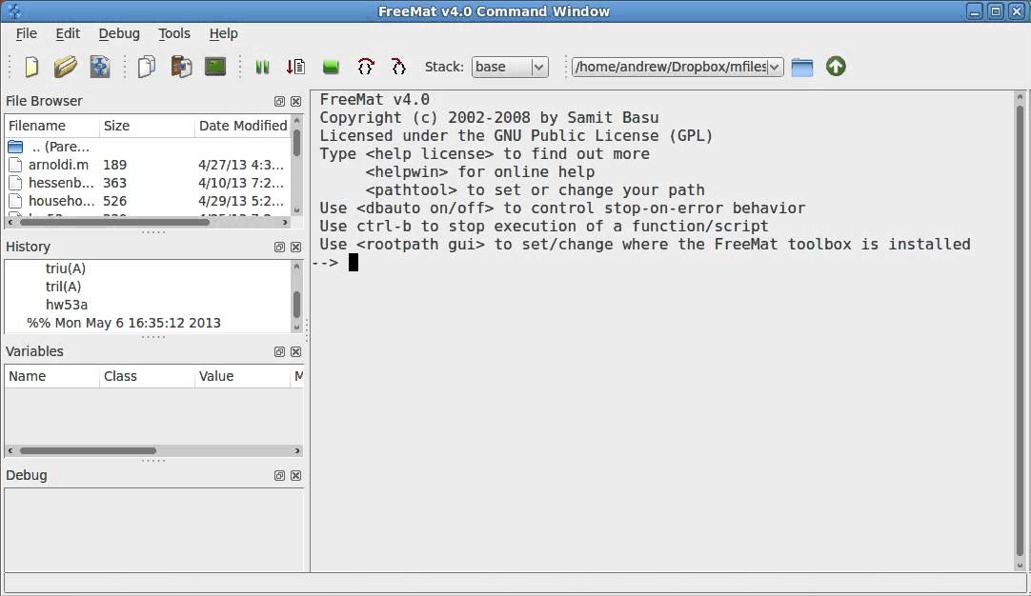The image size is (1031, 596).
Task: Click the New file toolbar icon
Action: click(31, 67)
